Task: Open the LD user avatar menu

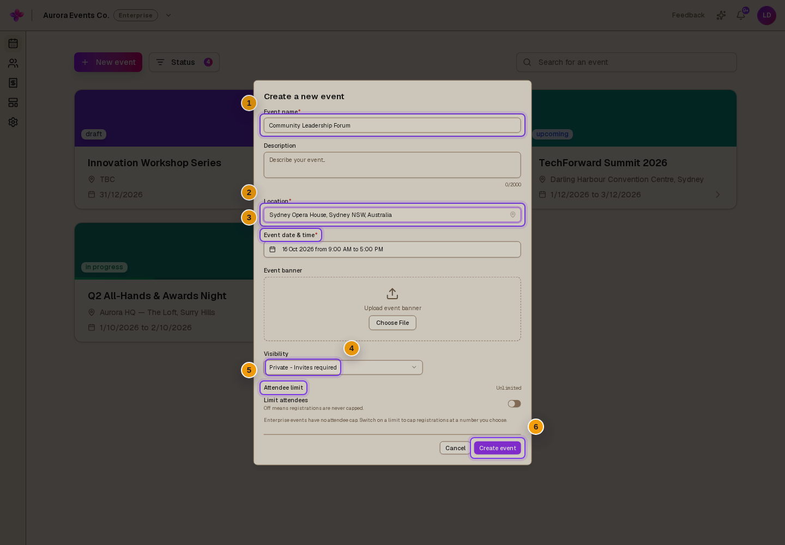Action: [766, 15]
